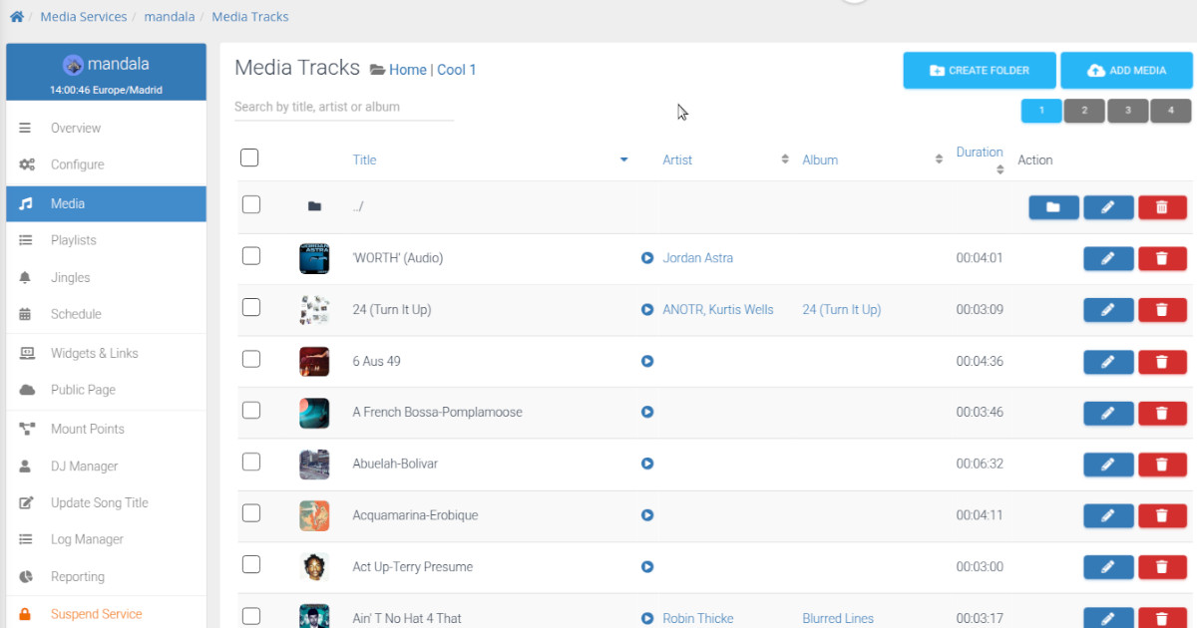Image resolution: width=1197 pixels, height=628 pixels.
Task: Click the Media Services breadcrumb link
Action: click(x=84, y=17)
